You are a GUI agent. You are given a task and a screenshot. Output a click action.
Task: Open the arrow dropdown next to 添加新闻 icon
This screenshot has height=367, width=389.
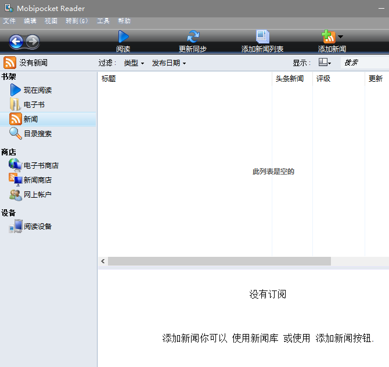coord(341,37)
